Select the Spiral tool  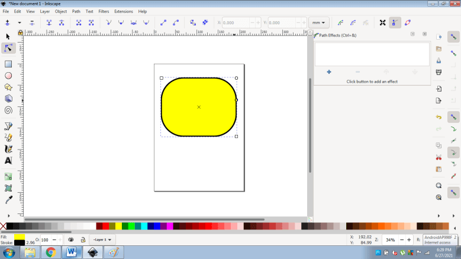point(8,110)
